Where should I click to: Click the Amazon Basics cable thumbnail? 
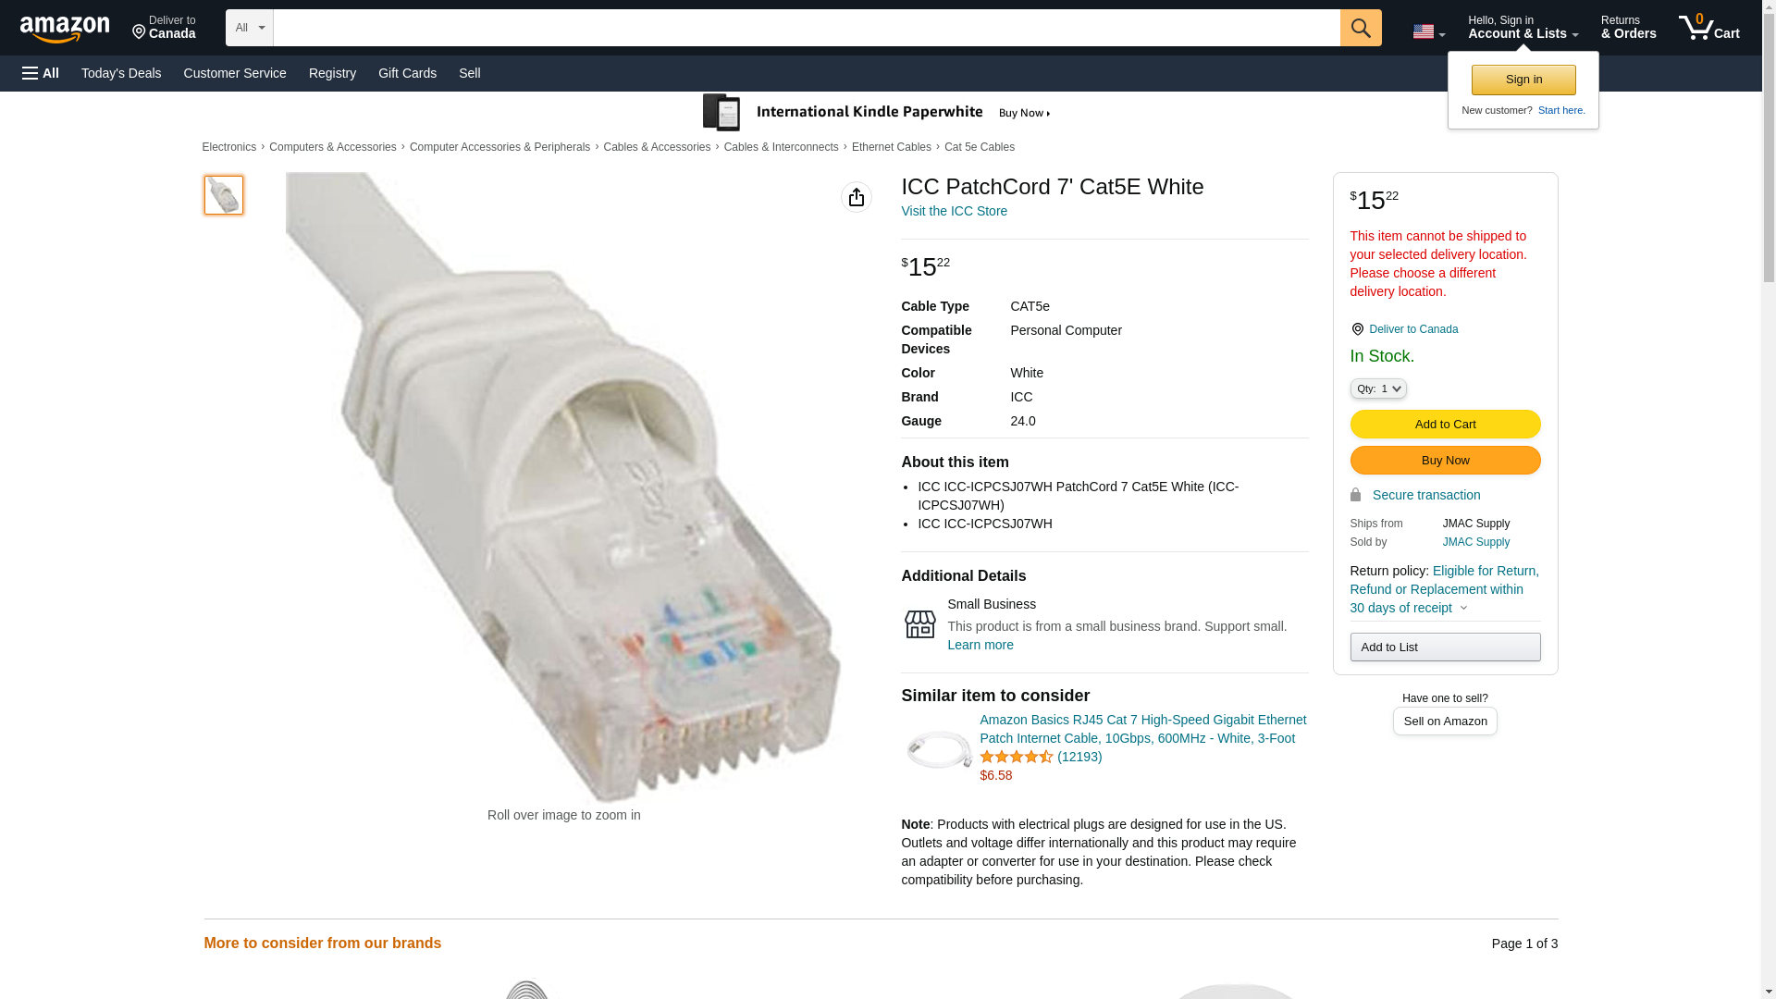point(939,748)
